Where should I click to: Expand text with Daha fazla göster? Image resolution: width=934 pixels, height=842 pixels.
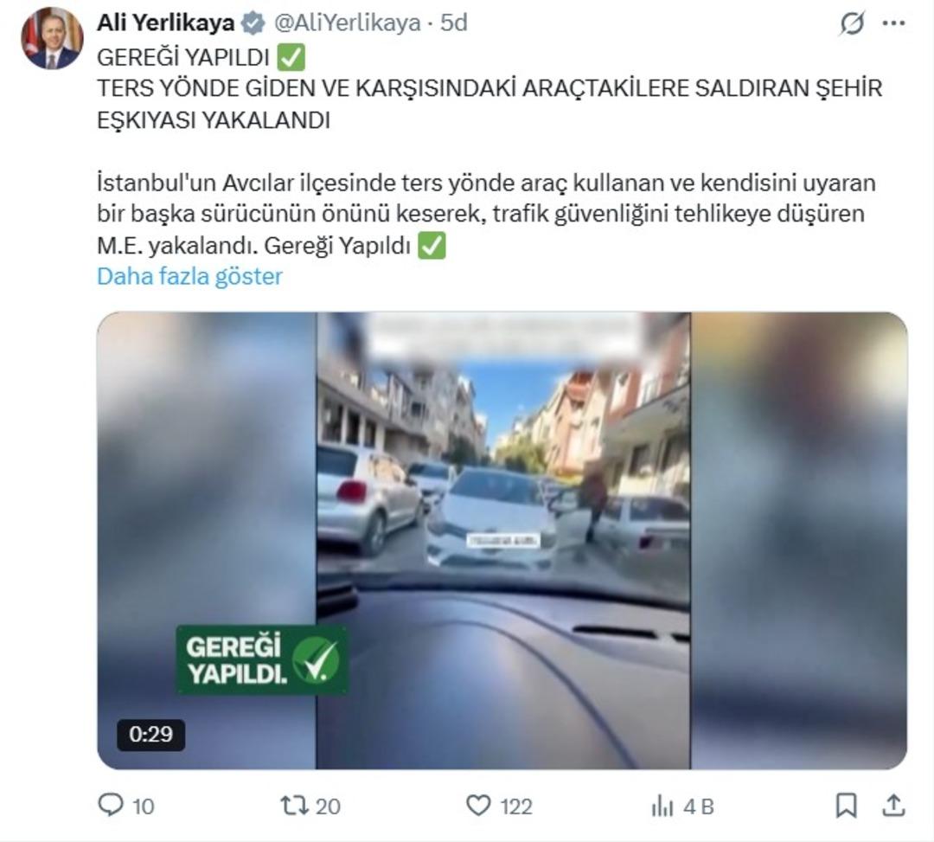pyautogui.click(x=189, y=277)
